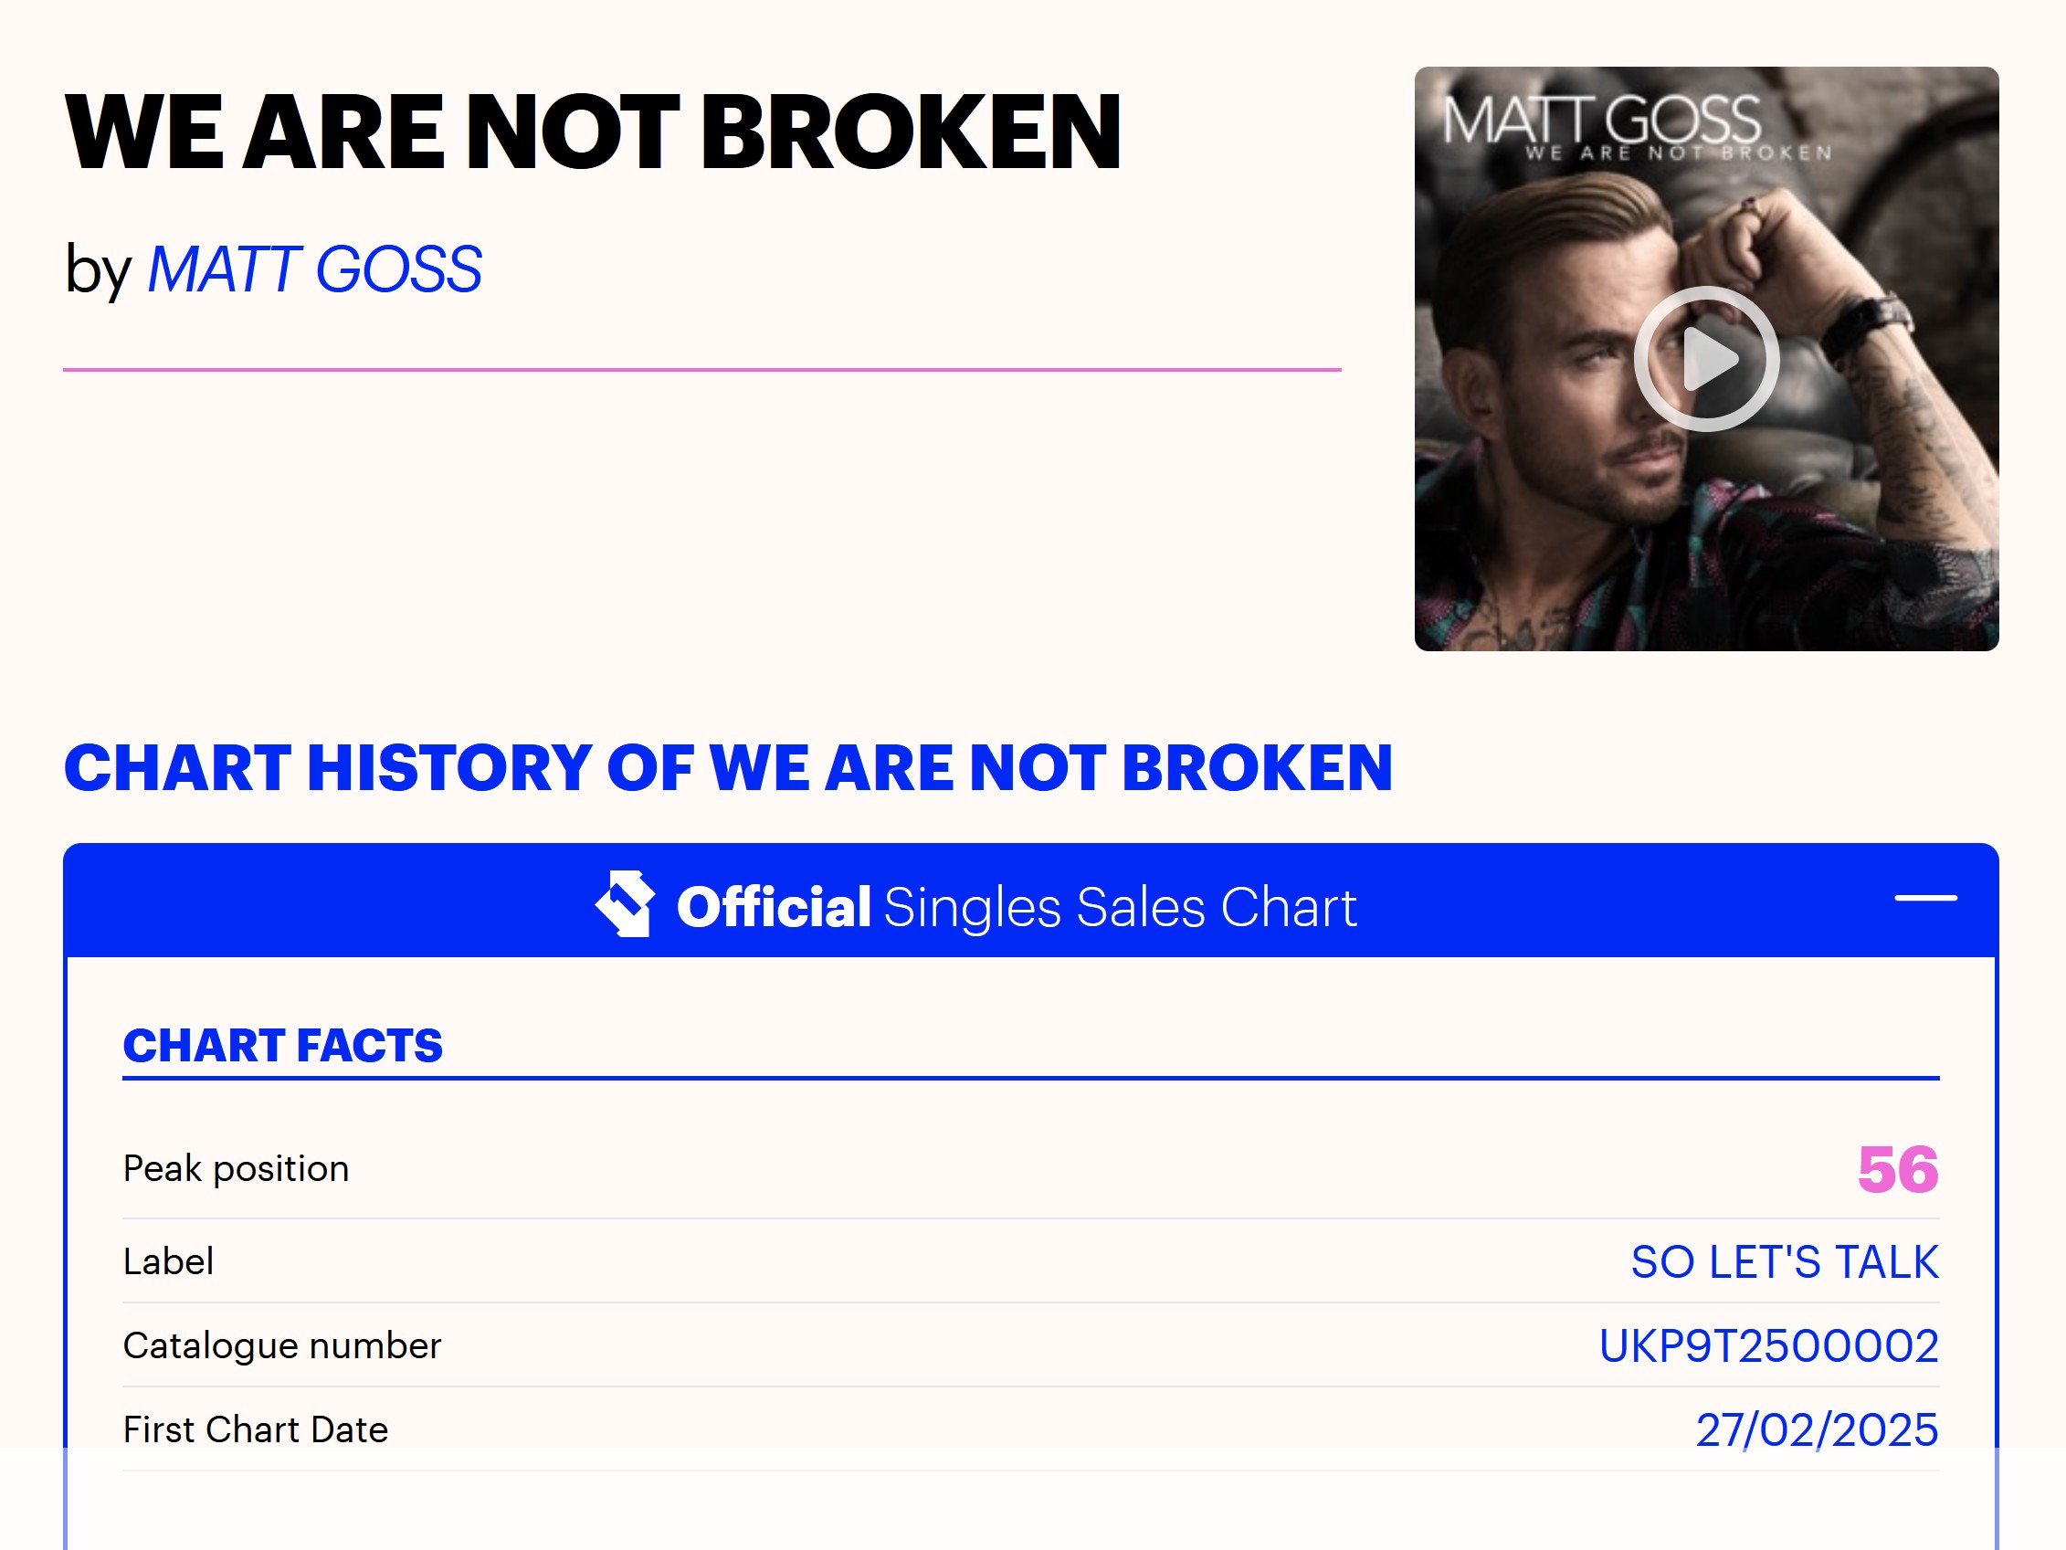
Task: Click the Chart History of We Are Not Broken heading
Action: tap(728, 768)
